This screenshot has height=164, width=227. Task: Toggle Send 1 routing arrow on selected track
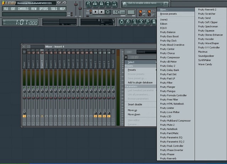[x=95, y=116]
